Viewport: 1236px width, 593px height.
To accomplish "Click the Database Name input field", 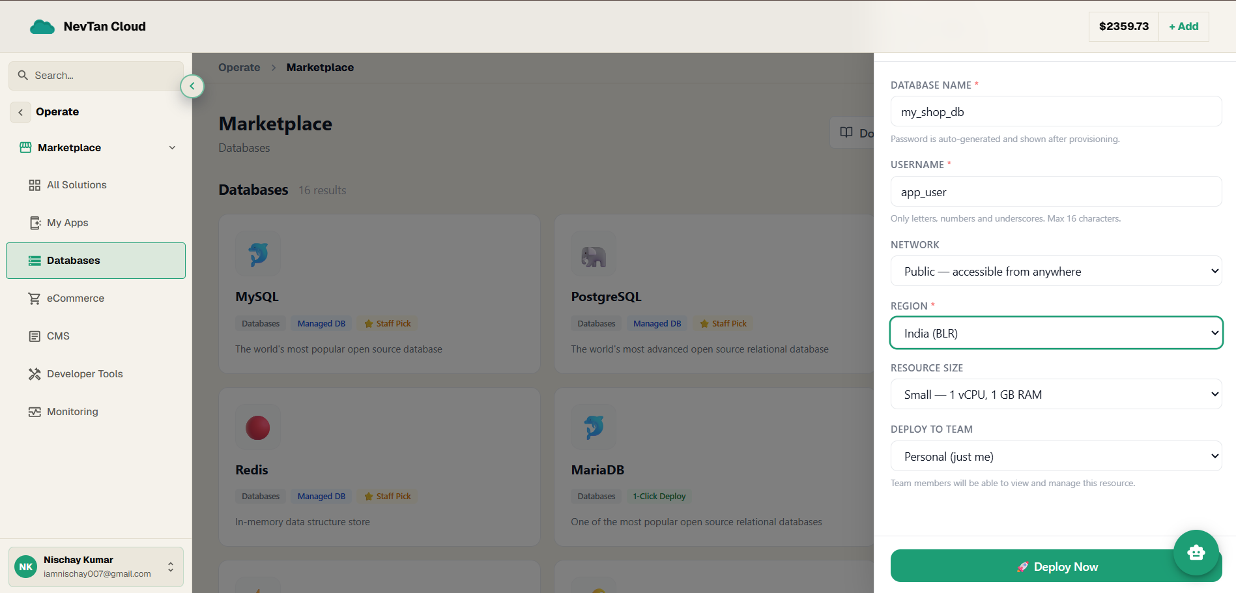I will (x=1056, y=111).
